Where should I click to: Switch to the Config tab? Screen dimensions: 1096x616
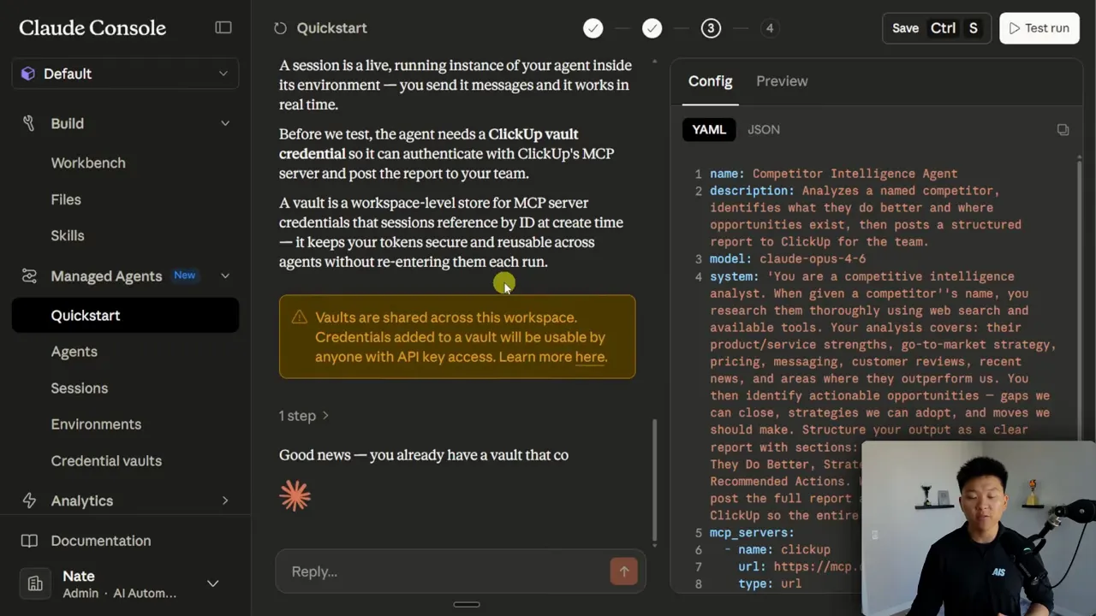(710, 81)
